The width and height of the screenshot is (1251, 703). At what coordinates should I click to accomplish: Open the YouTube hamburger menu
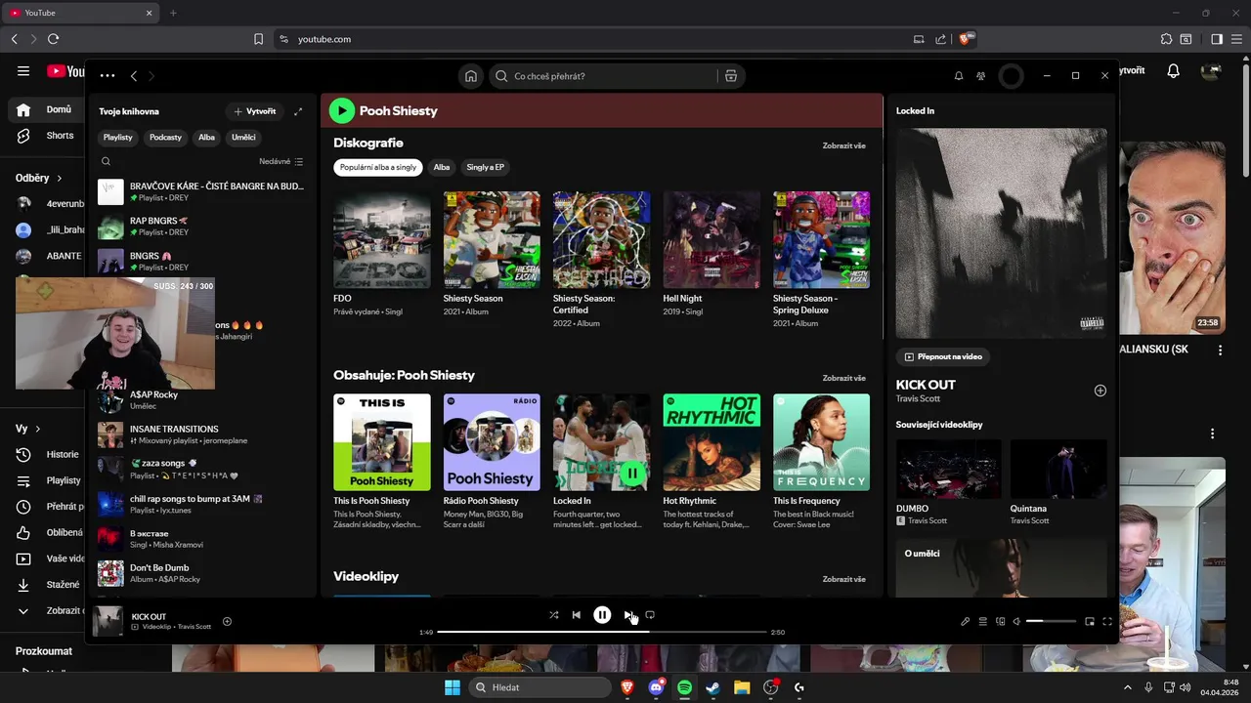click(23, 71)
